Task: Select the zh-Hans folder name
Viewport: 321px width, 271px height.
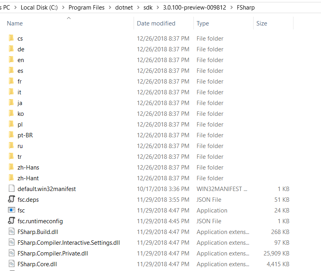Action: point(28,168)
